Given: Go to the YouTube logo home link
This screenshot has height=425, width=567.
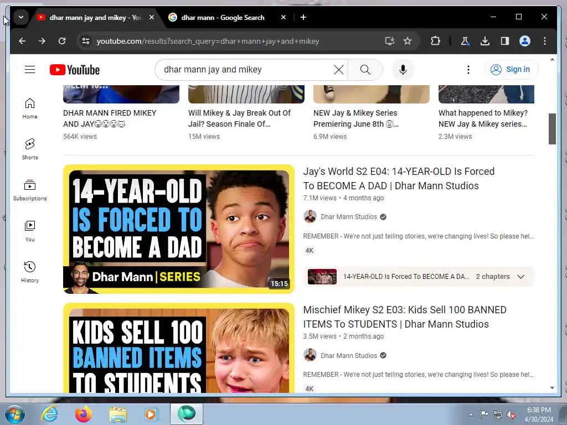Looking at the screenshot, I should (x=75, y=70).
